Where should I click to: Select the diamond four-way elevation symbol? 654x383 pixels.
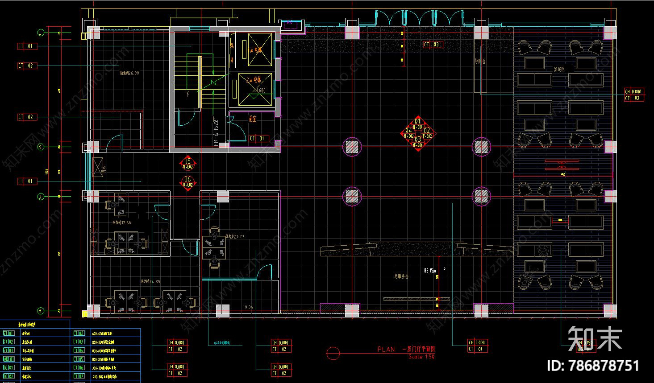pos(418,133)
